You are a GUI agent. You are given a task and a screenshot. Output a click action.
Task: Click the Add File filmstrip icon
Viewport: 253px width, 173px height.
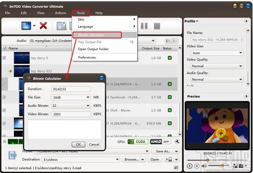point(26,26)
